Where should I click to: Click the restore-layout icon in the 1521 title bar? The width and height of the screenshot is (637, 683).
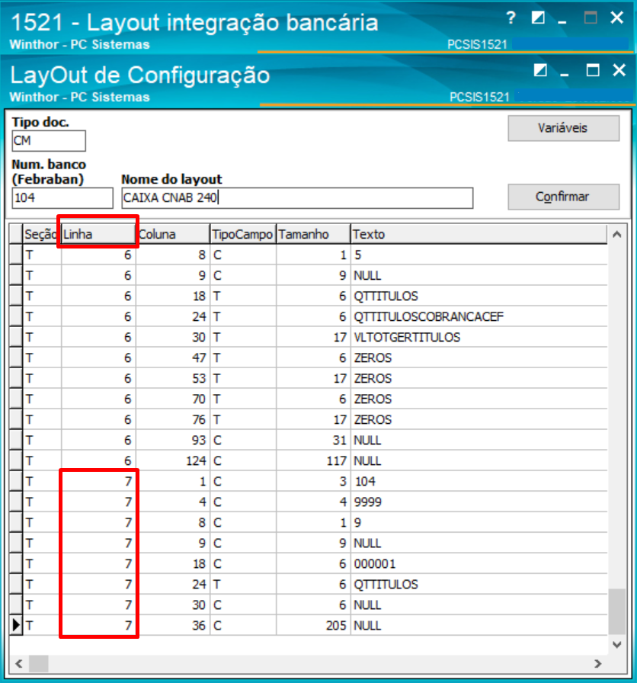538,18
